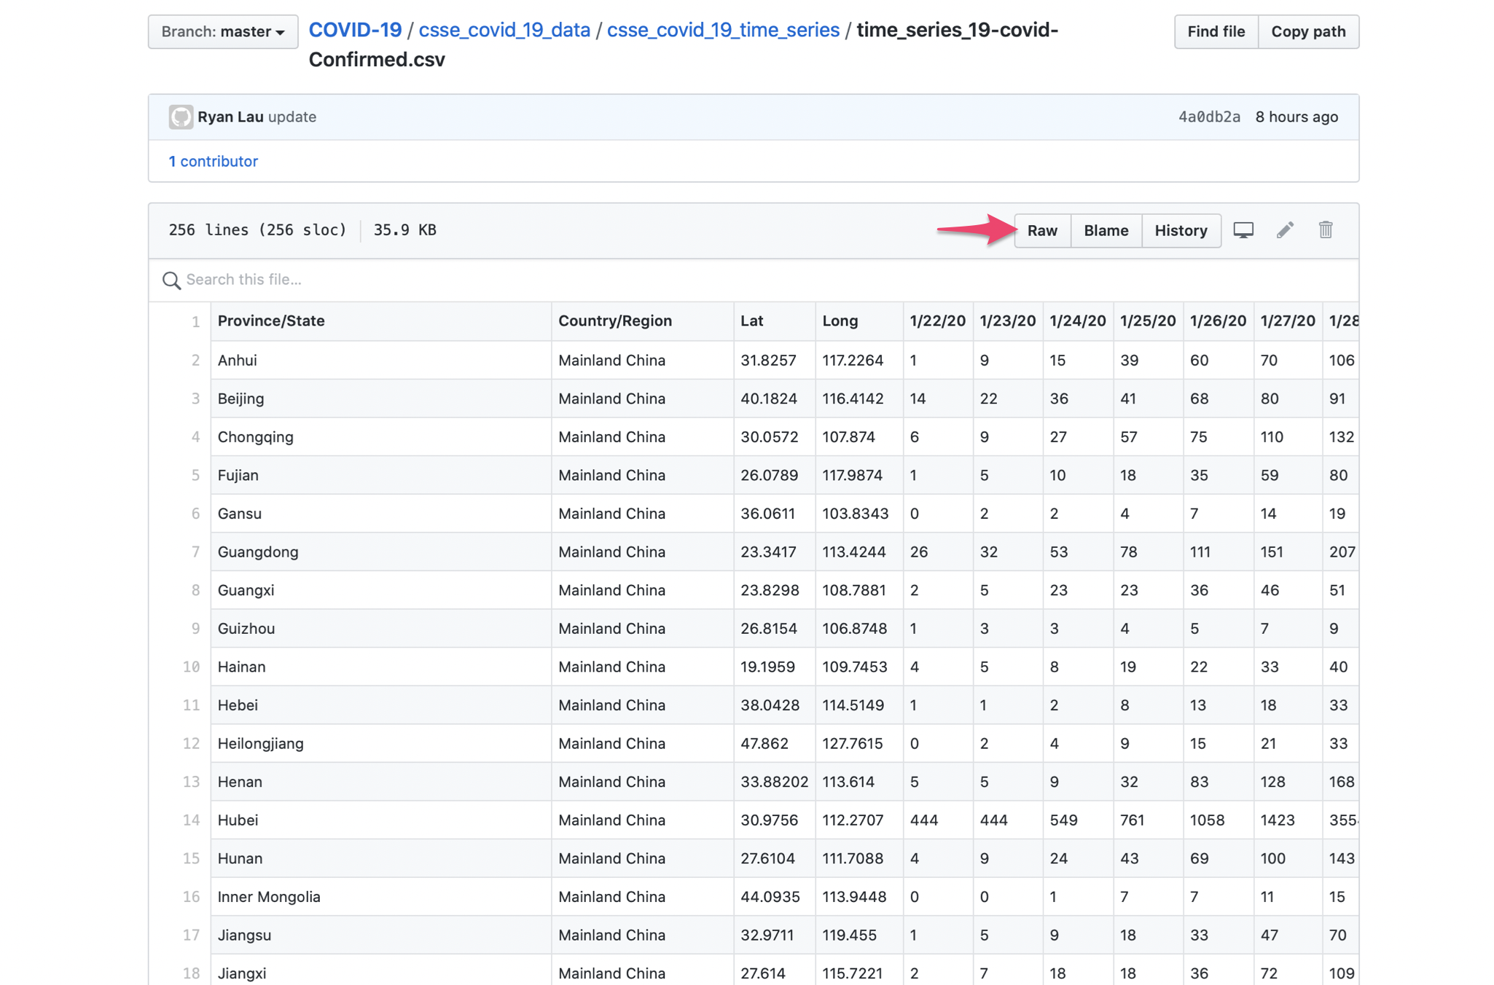Click the Copy path button
Image resolution: width=1494 pixels, height=985 pixels.
click(1308, 31)
